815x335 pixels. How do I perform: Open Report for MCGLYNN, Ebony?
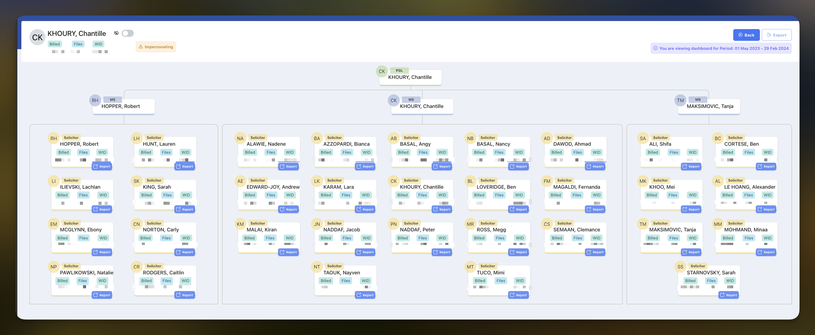point(102,252)
